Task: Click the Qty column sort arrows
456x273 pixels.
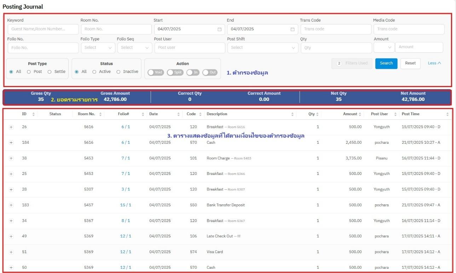Action: pyautogui.click(x=317, y=114)
